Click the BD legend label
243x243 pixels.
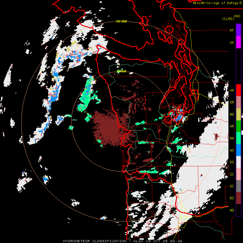click(x=232, y=114)
